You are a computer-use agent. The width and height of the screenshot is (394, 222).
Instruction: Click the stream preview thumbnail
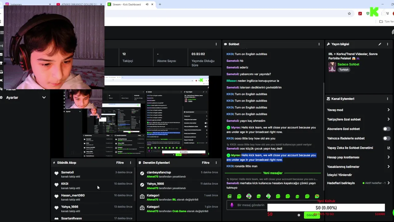click(136, 117)
